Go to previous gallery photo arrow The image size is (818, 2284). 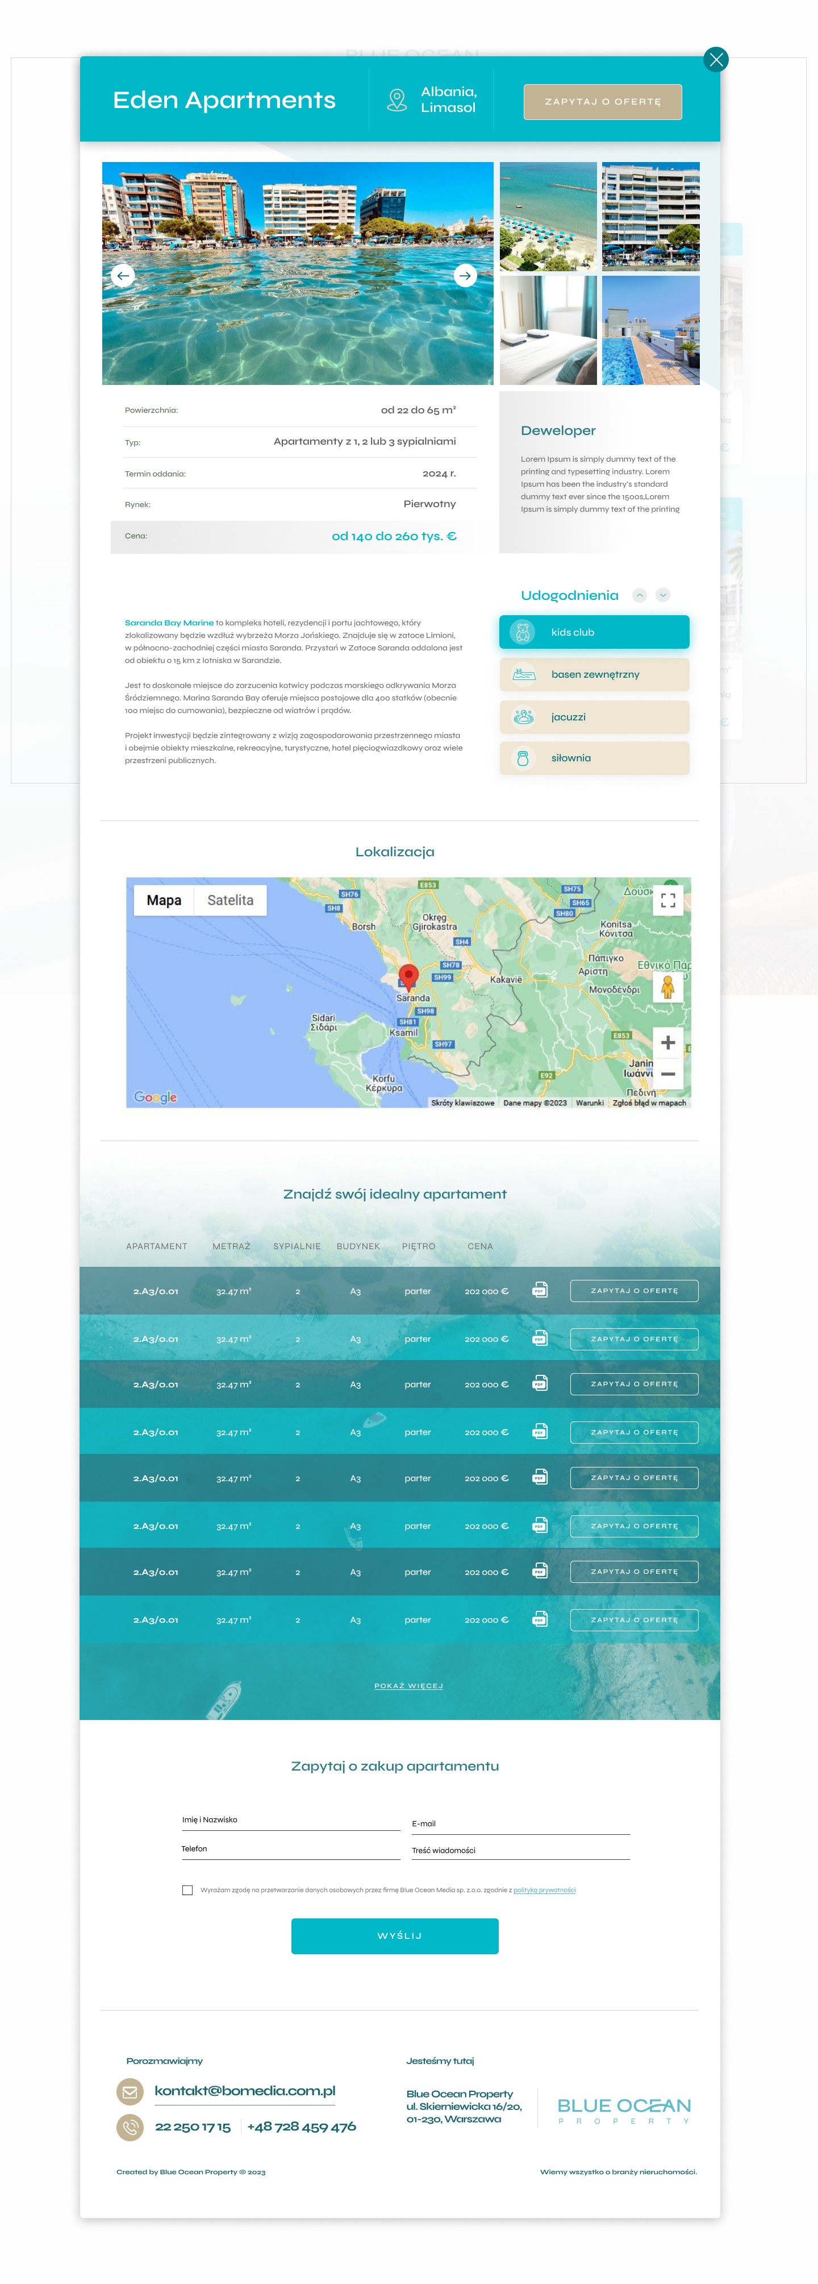[123, 276]
